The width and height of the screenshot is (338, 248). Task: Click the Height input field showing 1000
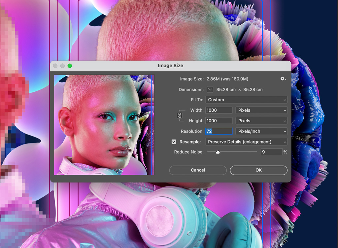click(219, 121)
